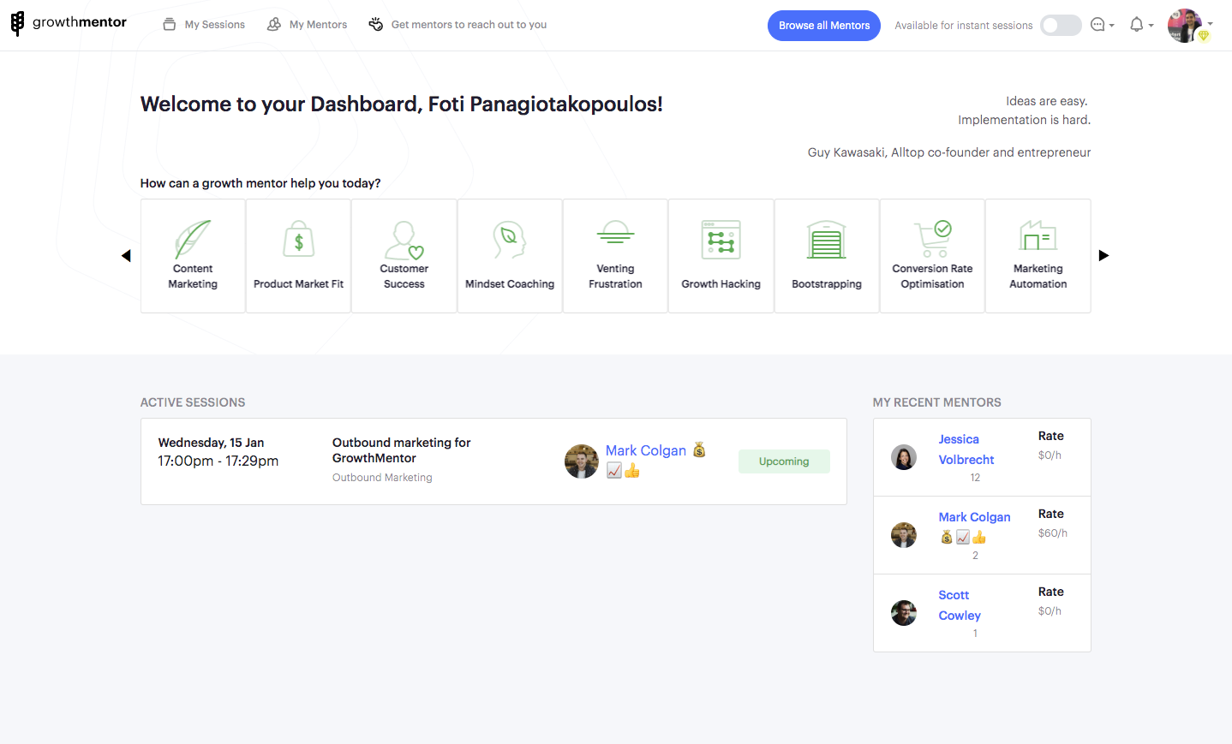The image size is (1232, 744).
Task: Click the Bootstrapping garage icon
Action: point(827,240)
